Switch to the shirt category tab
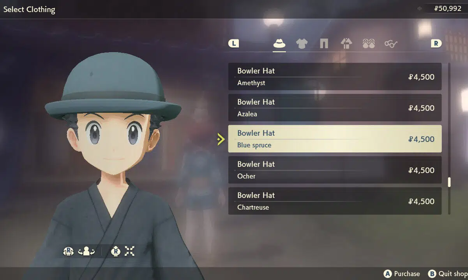This screenshot has width=468, height=280. [x=302, y=44]
